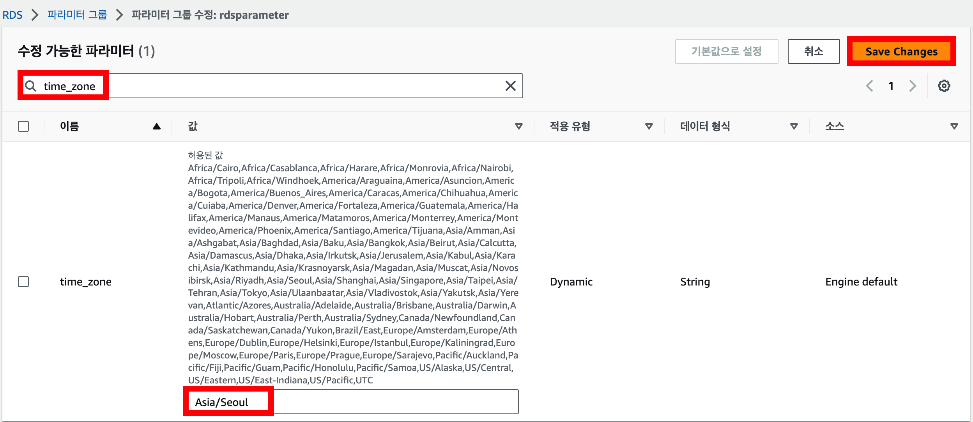This screenshot has height=422, width=973.
Task: Sort by 이름 ascending arrow
Action: point(157,126)
